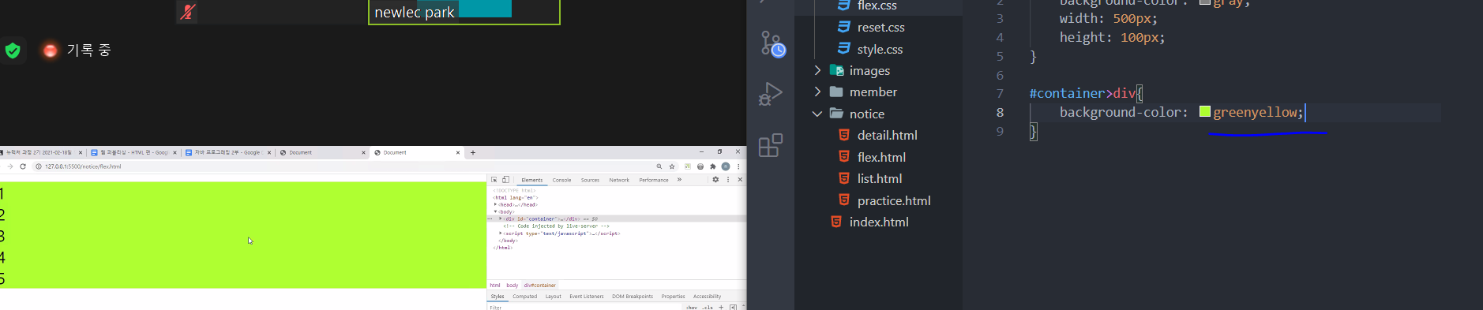This screenshot has width=1483, height=310.
Task: Close the active Document tab
Action: pos(458,152)
